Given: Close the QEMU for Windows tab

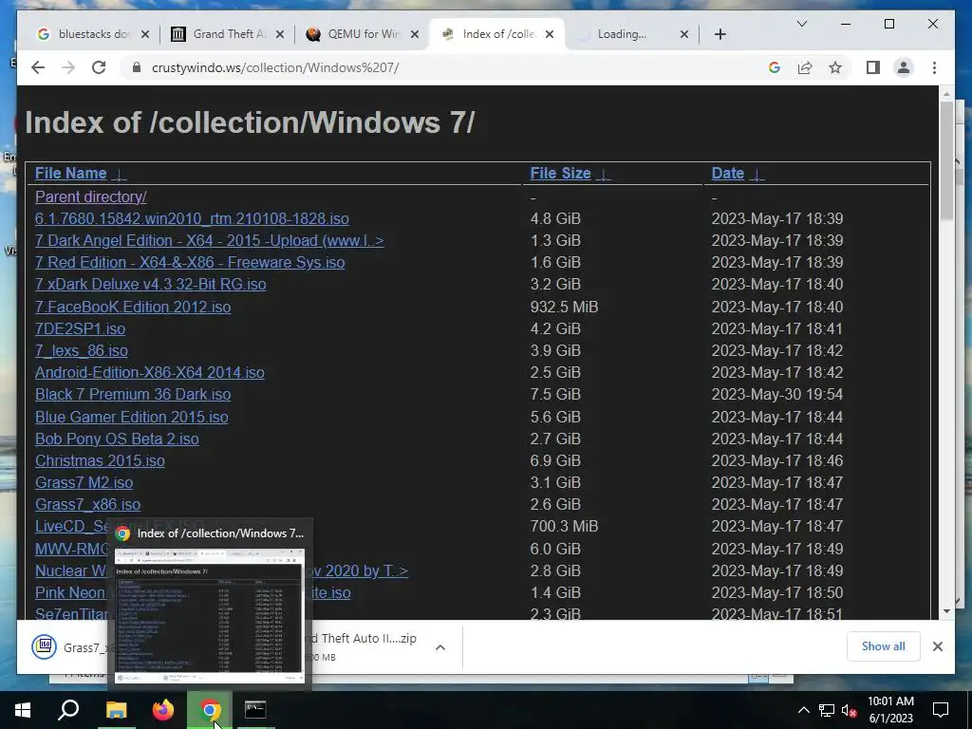Looking at the screenshot, I should [415, 34].
